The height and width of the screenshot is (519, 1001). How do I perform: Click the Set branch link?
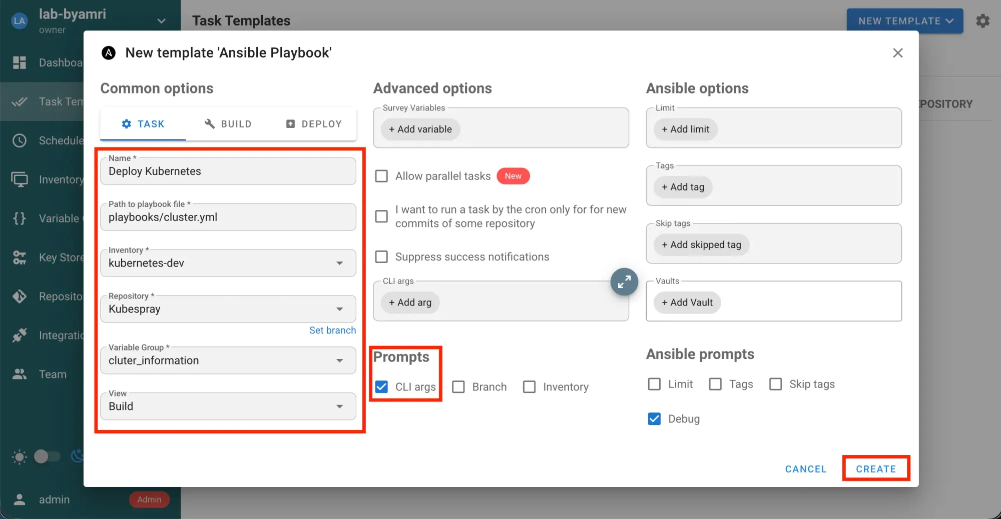[332, 330]
